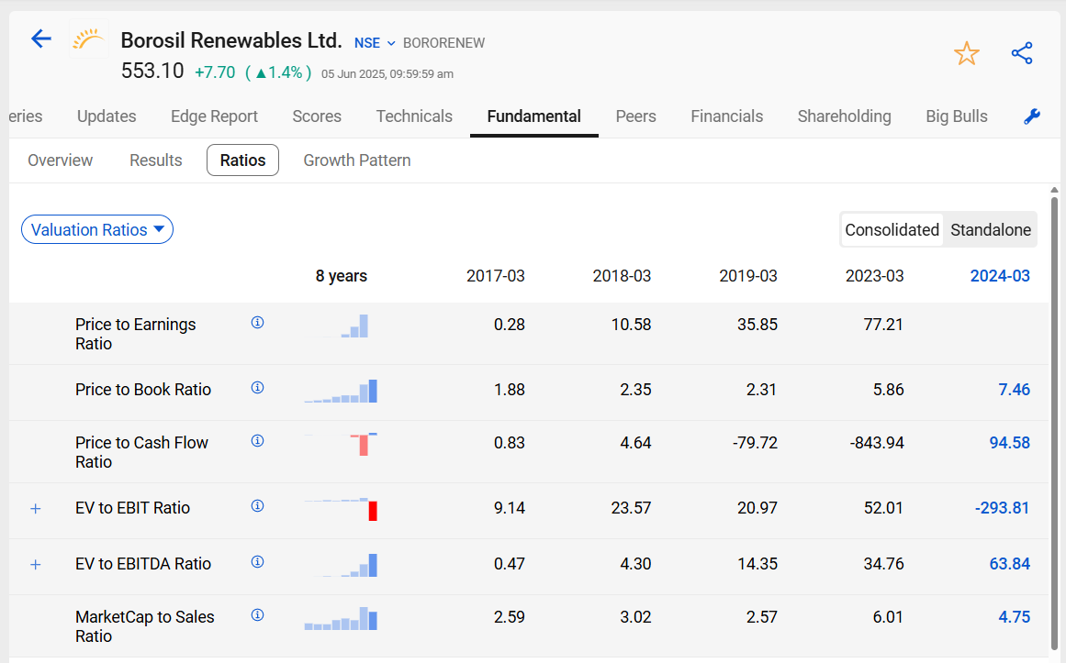
Task: Switch to Standalone view
Action: [x=991, y=229]
